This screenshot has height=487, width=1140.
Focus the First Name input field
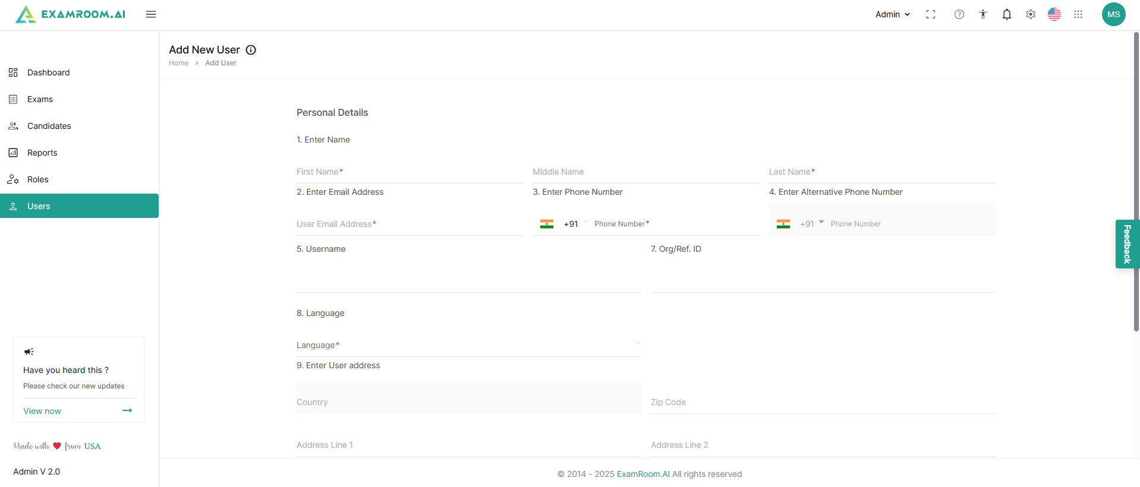(409, 172)
